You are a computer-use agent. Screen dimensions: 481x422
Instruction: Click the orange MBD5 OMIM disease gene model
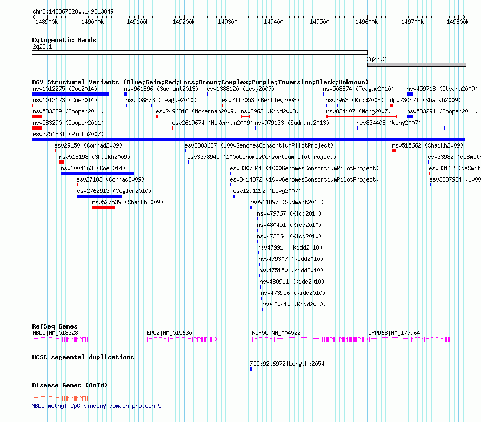tap(62, 398)
